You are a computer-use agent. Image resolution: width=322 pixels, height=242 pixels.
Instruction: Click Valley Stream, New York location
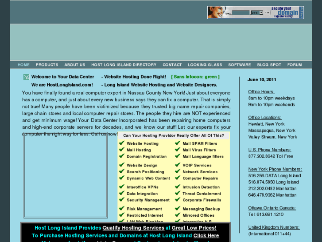(272, 137)
